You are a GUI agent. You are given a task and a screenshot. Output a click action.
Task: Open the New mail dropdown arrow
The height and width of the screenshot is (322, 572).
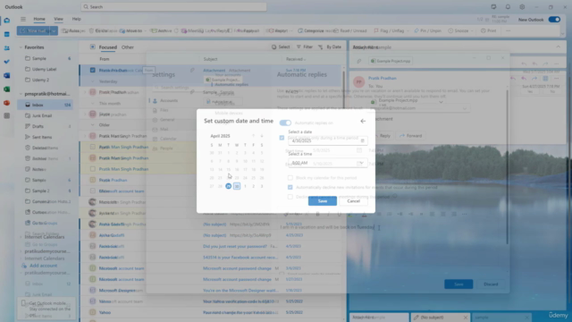point(54,31)
